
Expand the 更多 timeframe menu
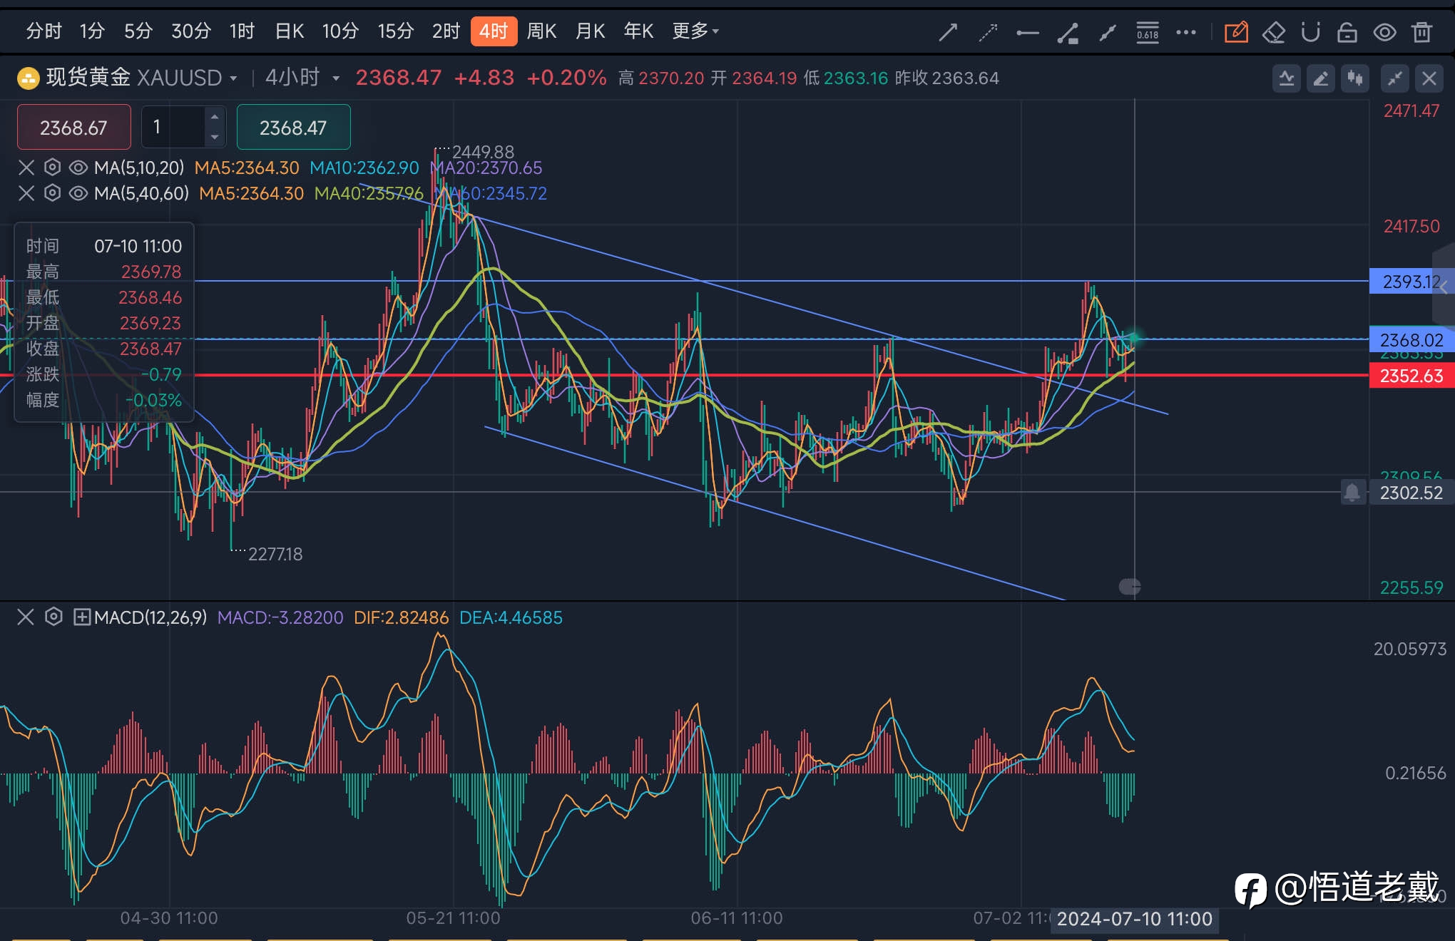(x=695, y=31)
